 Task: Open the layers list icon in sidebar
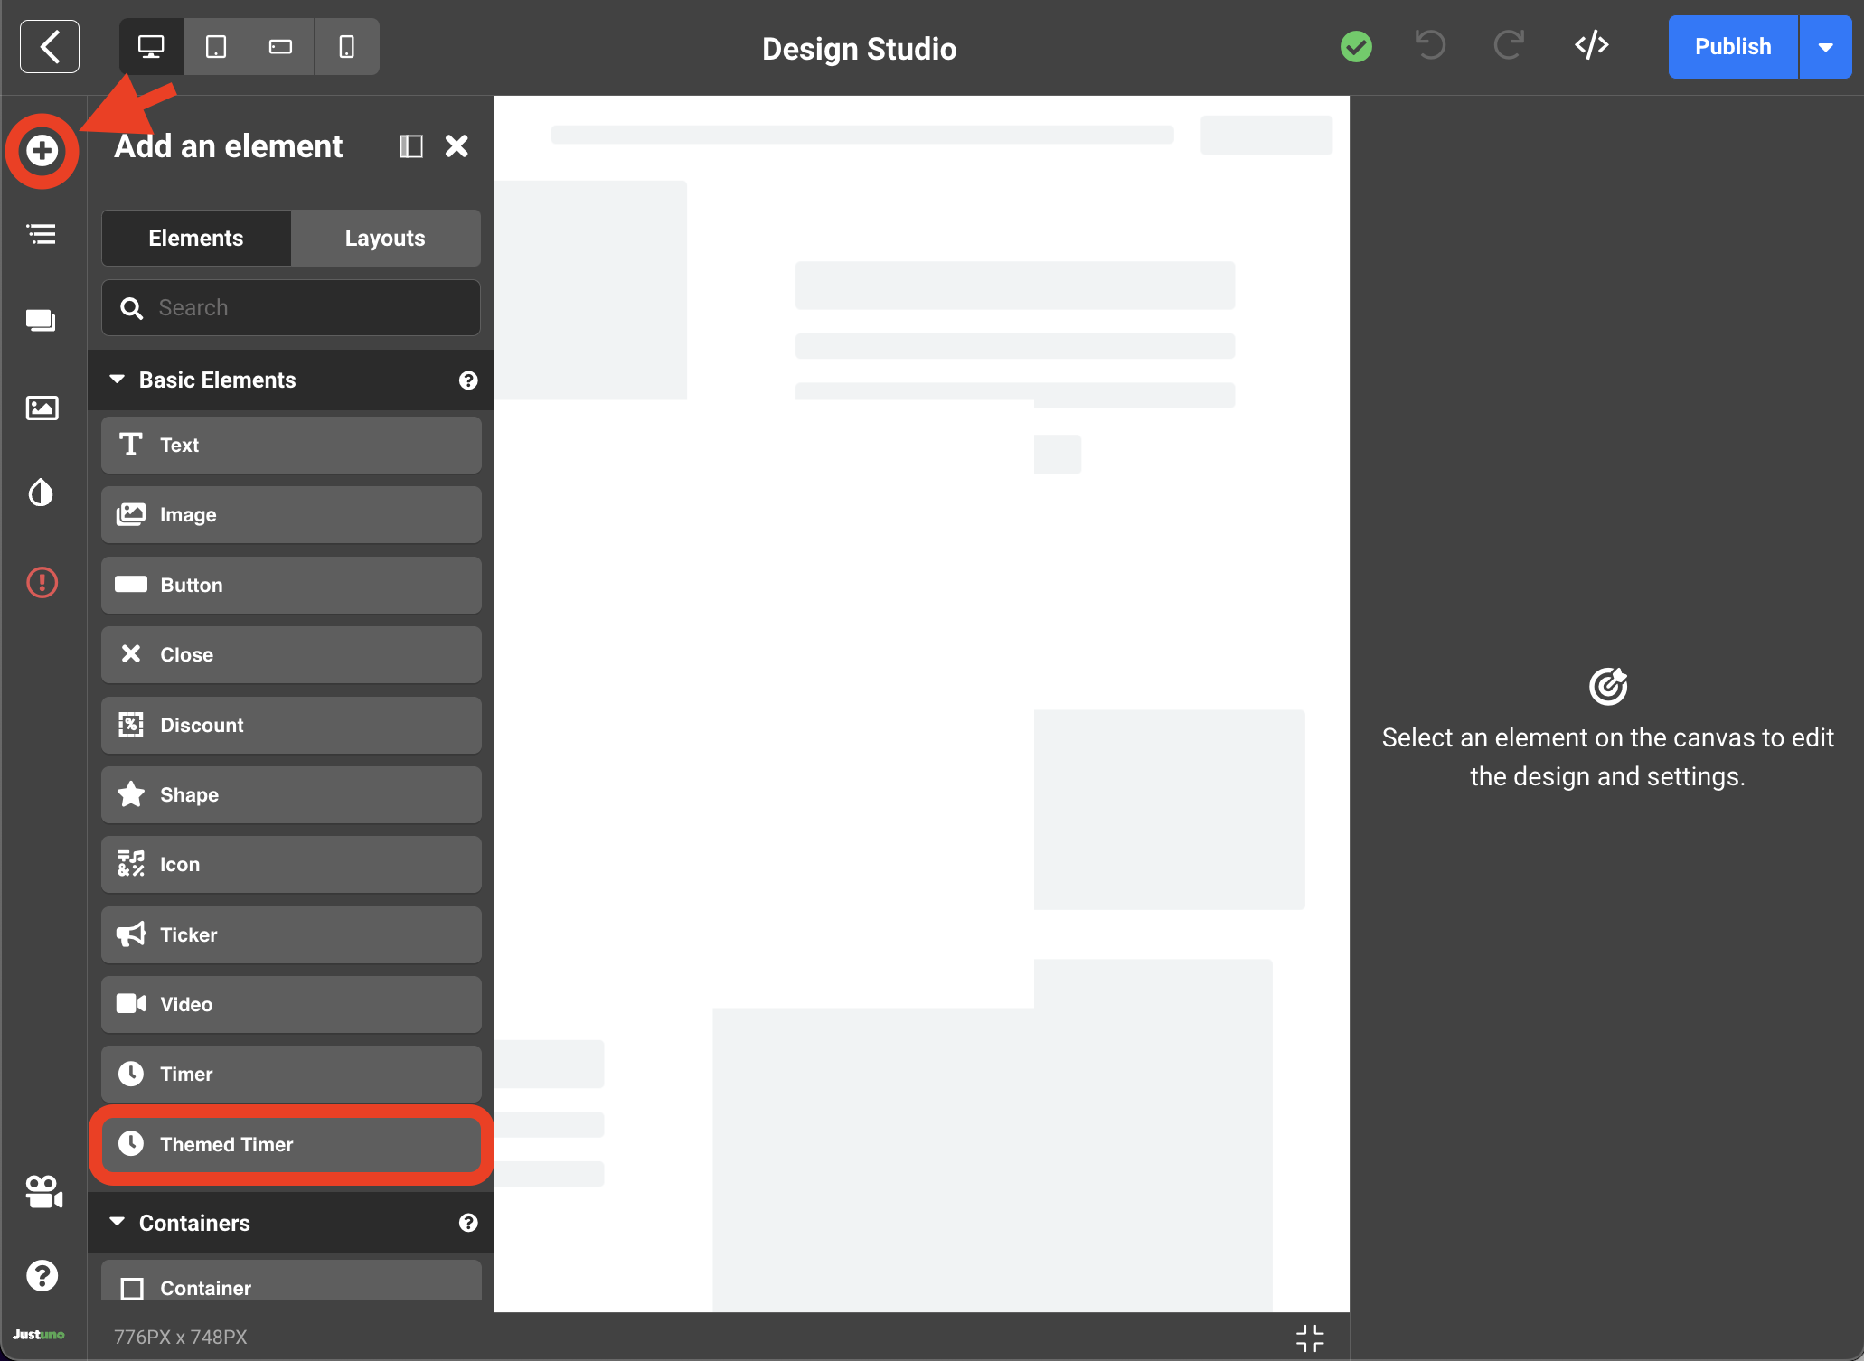42,235
